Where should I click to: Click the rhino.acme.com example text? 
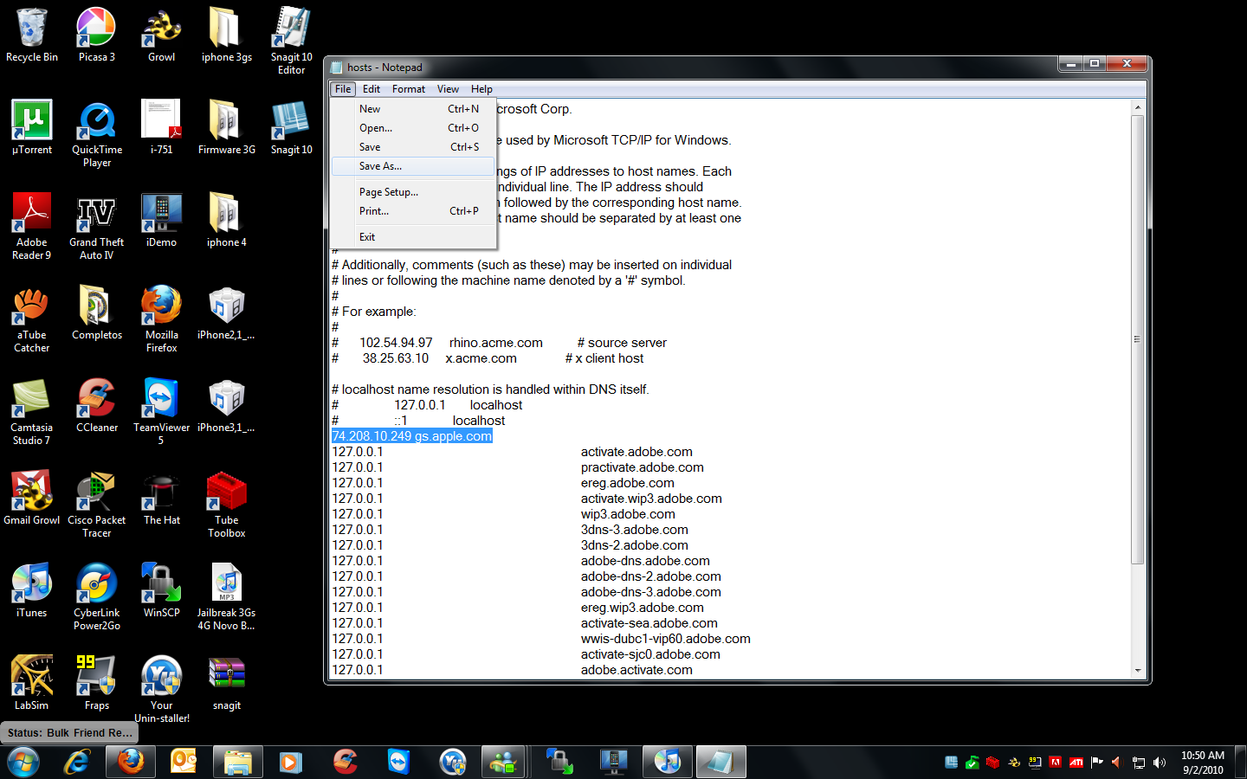tap(496, 343)
